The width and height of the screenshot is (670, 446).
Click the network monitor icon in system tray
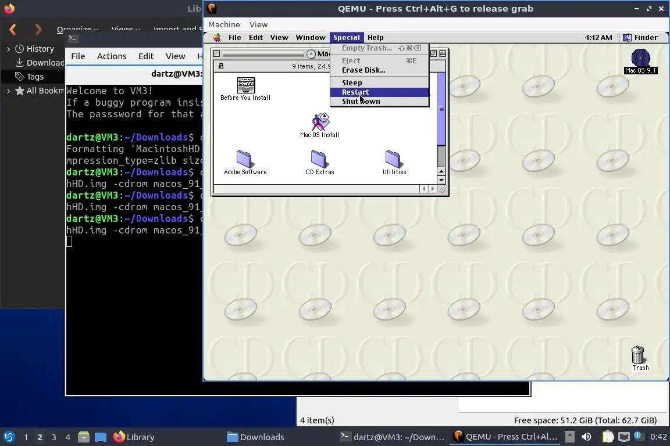pyautogui.click(x=624, y=437)
